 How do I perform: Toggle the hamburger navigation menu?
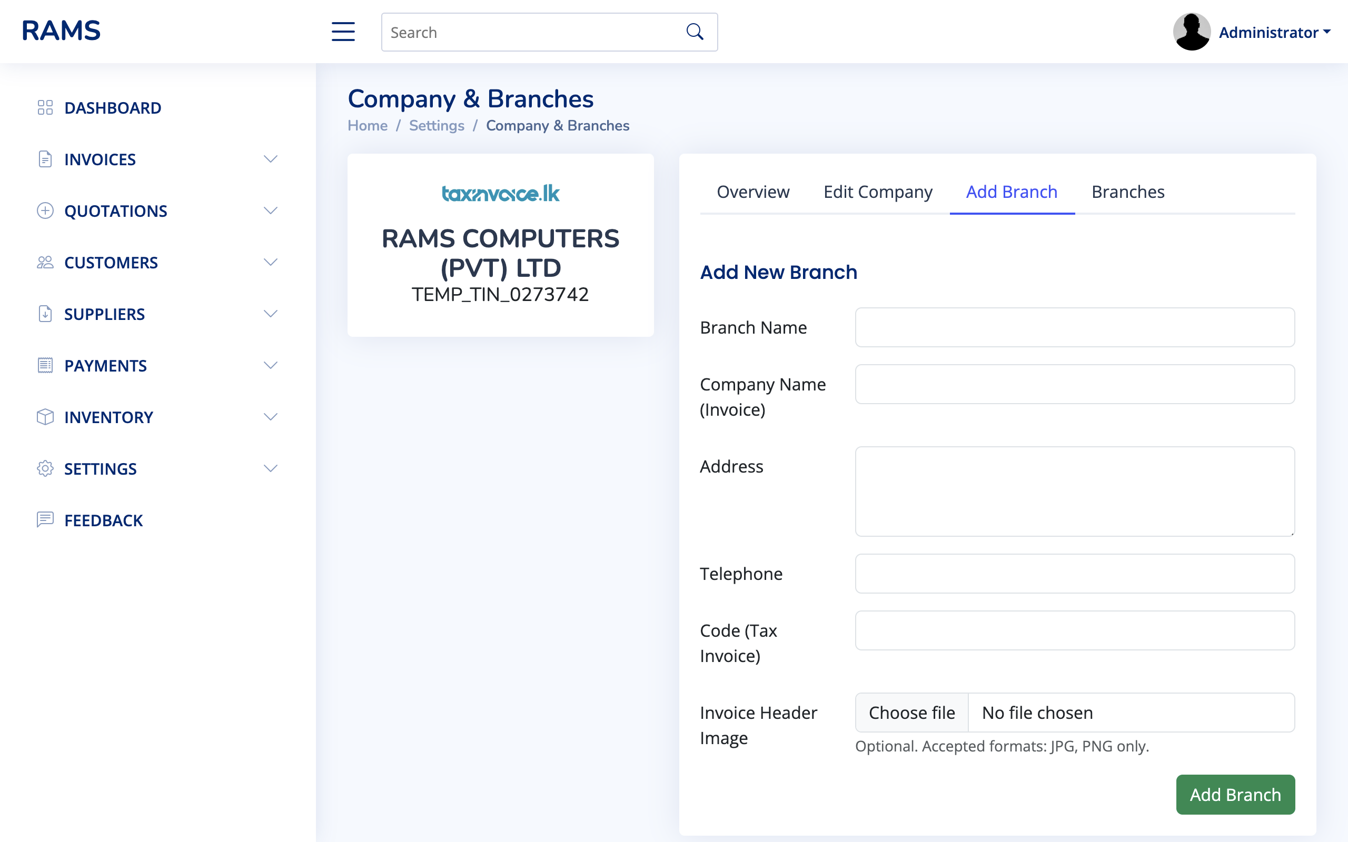point(343,32)
